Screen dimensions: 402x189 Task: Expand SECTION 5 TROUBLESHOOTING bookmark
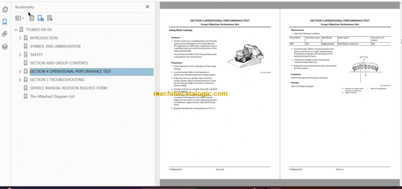[20, 80]
